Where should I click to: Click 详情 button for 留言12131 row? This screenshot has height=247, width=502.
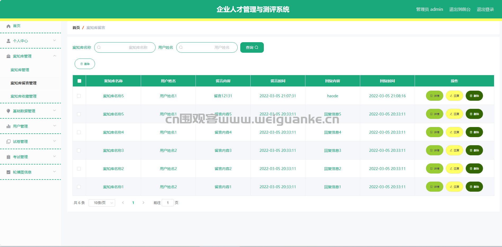point(435,96)
